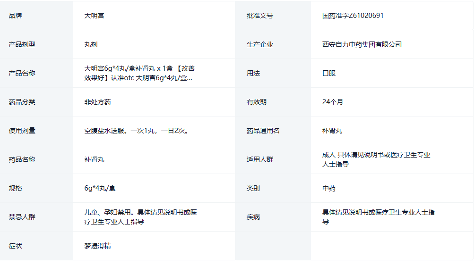Image resolution: width=474 pixels, height=266 pixels.
Task: Select 补肾丸 in the 药品名称 row
Action: coord(94,159)
